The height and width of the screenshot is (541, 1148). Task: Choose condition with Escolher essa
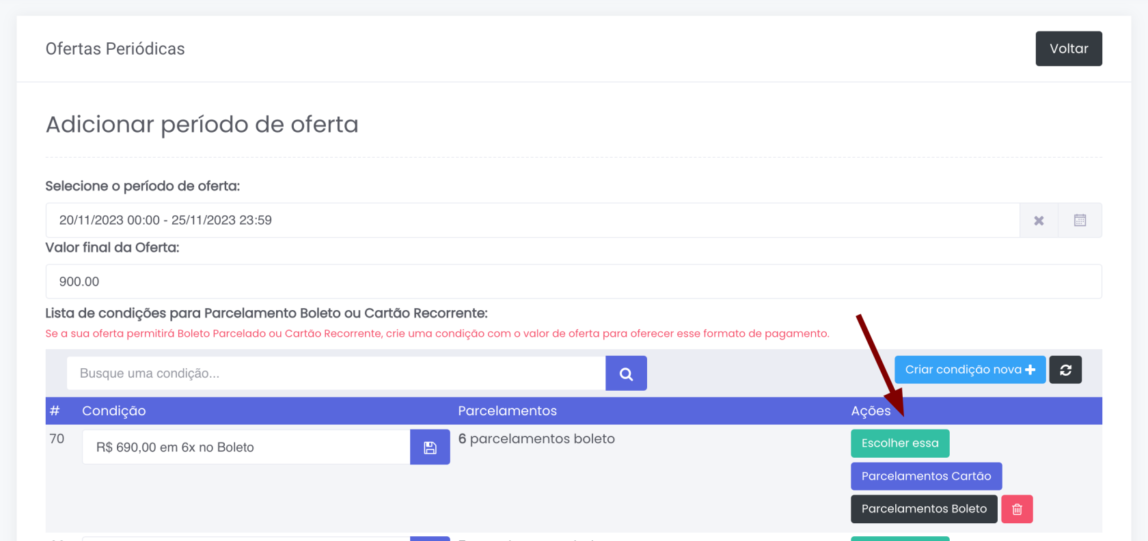click(900, 443)
